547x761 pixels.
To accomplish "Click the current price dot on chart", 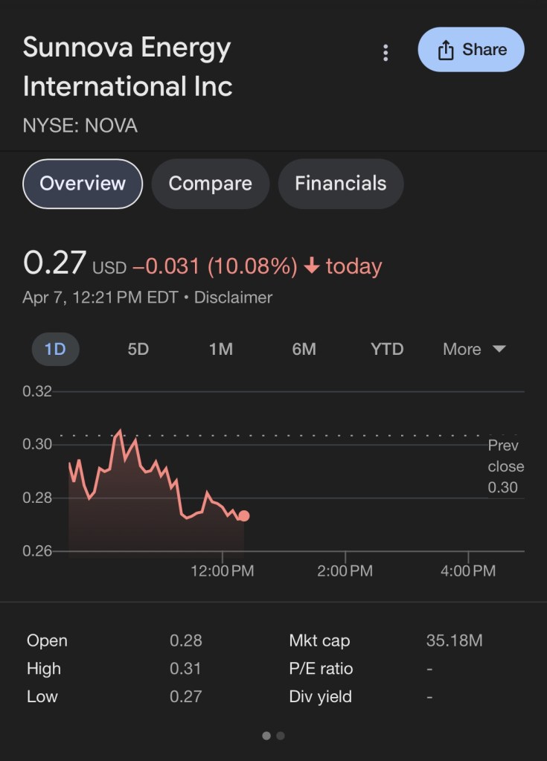I will coord(243,516).
